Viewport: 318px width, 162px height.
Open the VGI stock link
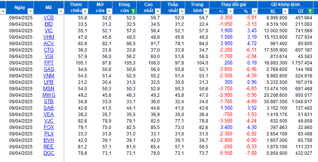pos(49,56)
